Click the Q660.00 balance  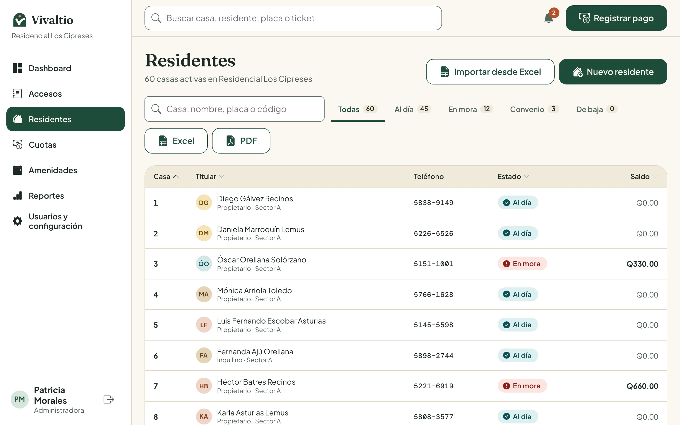642,386
